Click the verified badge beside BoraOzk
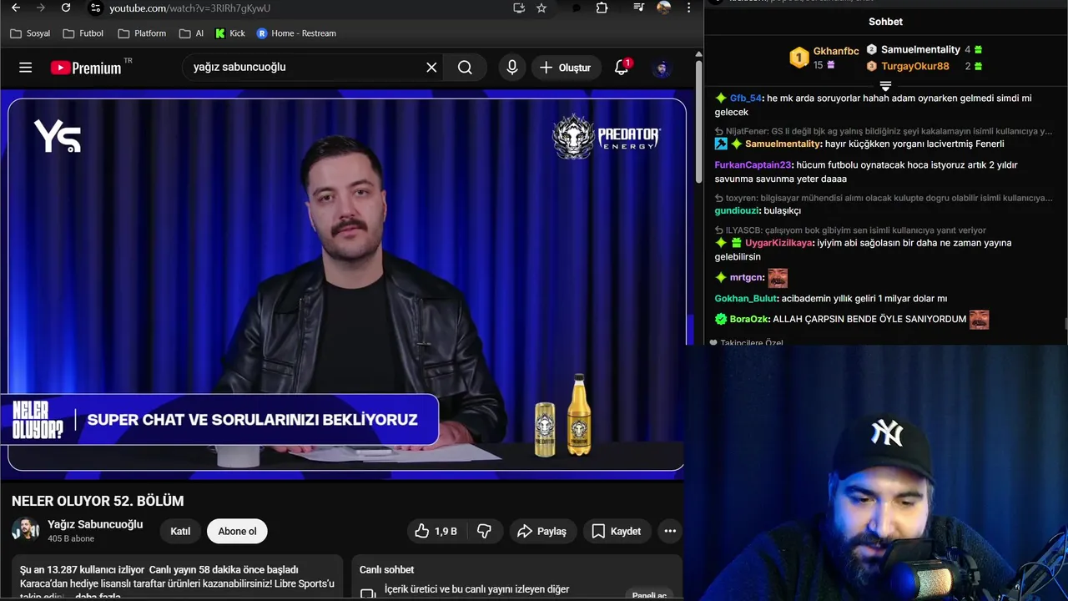This screenshot has width=1068, height=601. [x=721, y=319]
